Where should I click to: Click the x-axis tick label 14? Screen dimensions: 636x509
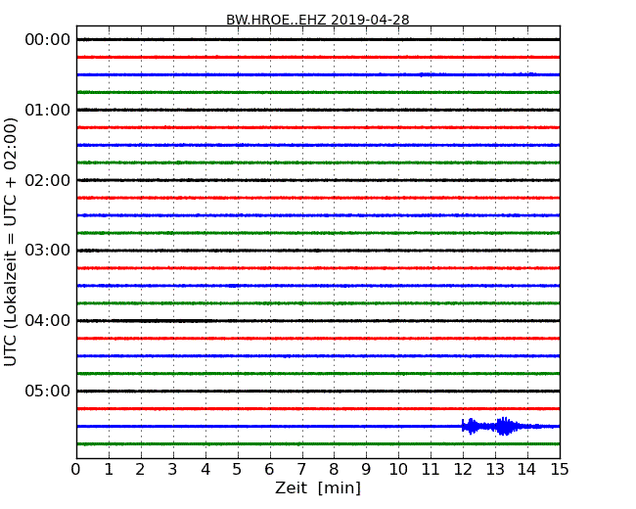(x=527, y=470)
